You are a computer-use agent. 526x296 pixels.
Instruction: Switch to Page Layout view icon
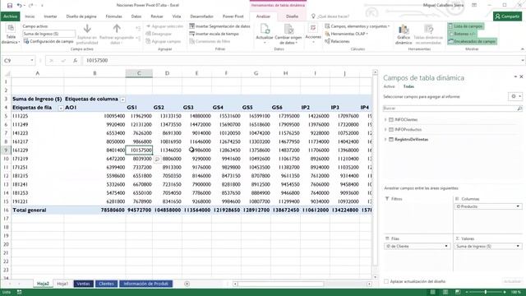coord(445,293)
